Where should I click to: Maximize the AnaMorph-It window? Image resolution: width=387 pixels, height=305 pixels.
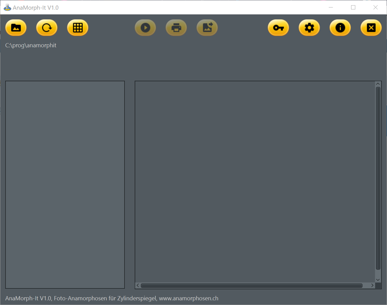click(353, 7)
